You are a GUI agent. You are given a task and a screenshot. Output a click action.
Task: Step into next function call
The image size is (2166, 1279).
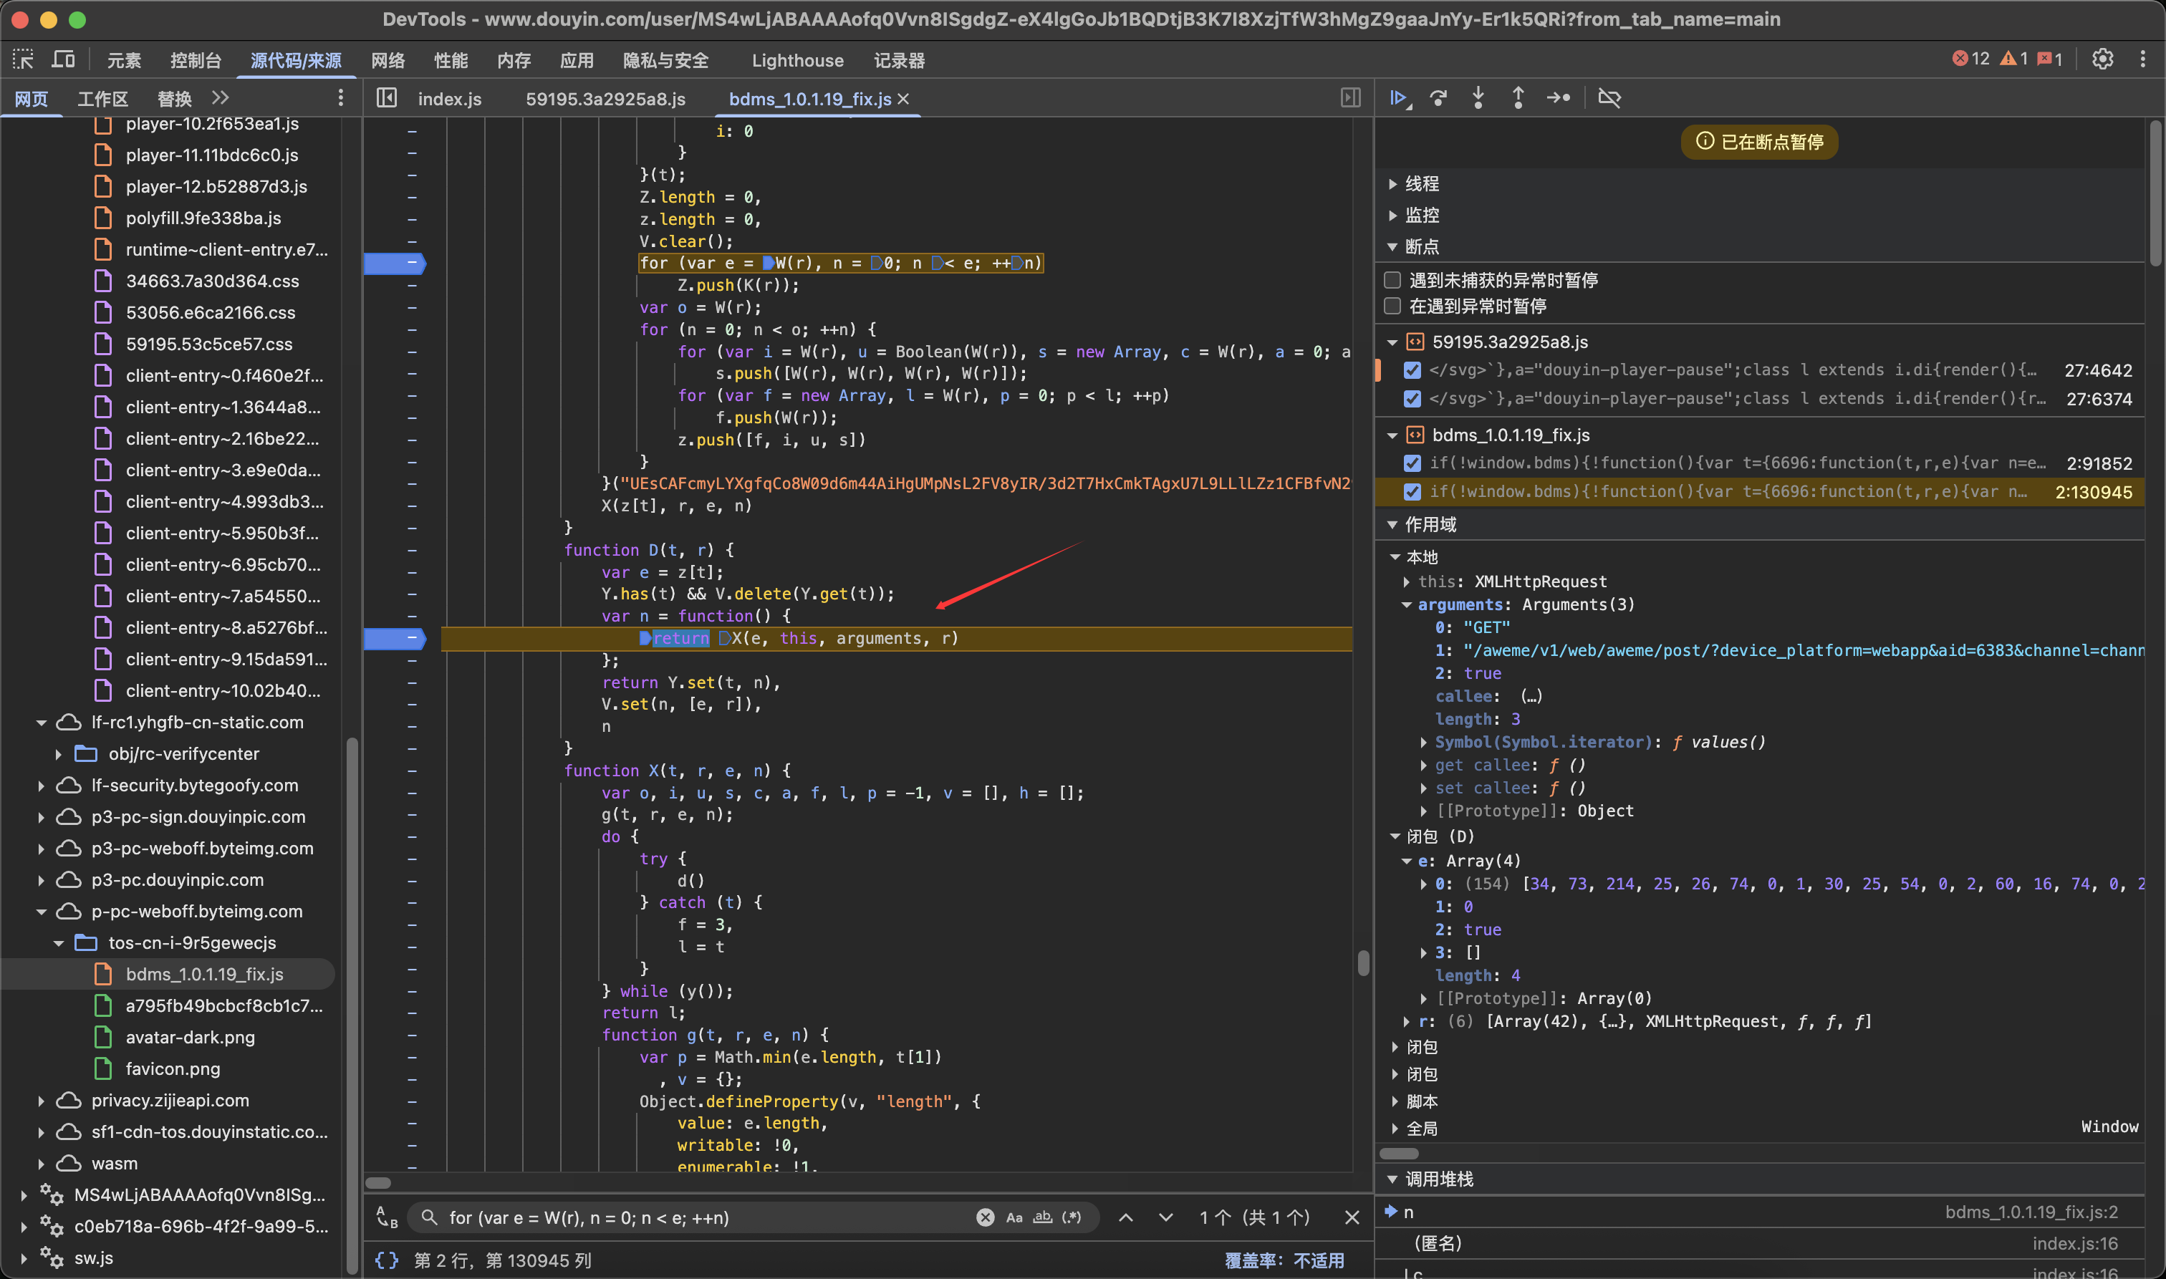[1478, 98]
